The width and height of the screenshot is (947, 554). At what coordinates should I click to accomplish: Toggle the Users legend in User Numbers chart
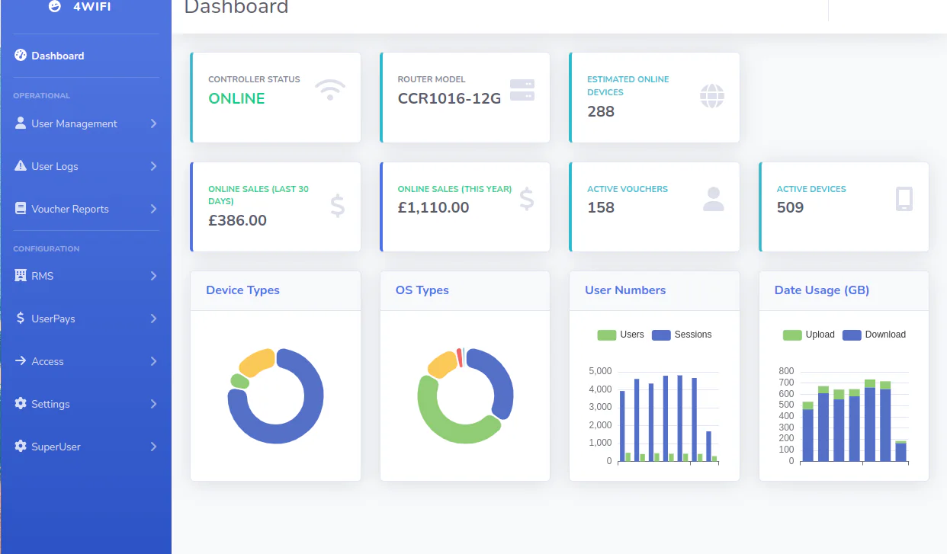(621, 335)
